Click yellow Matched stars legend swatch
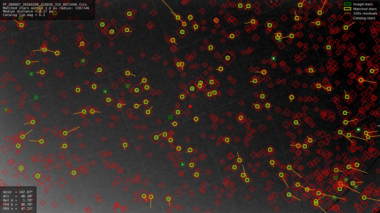The image size is (380, 213). coord(347,9)
